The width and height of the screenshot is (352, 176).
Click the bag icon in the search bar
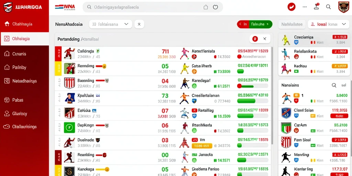tap(206, 7)
